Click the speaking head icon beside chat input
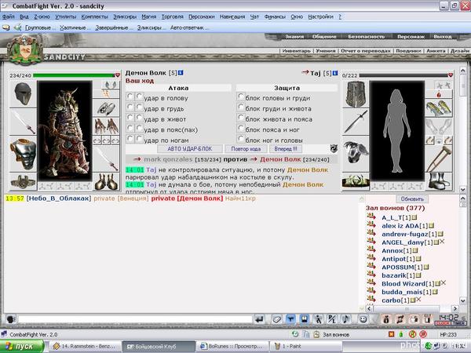This screenshot has height=353, width=471. [x=11, y=318]
